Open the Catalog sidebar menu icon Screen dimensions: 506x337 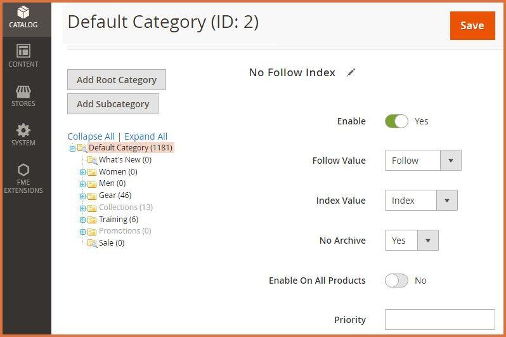coord(23,13)
